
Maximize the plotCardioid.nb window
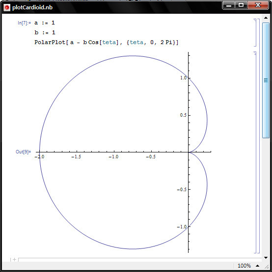coord(241,5)
